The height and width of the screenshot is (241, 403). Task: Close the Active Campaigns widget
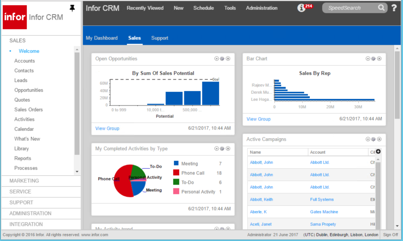379,139
